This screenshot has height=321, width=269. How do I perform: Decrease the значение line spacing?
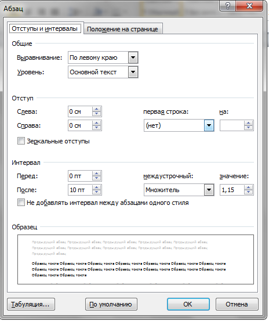click(248, 192)
